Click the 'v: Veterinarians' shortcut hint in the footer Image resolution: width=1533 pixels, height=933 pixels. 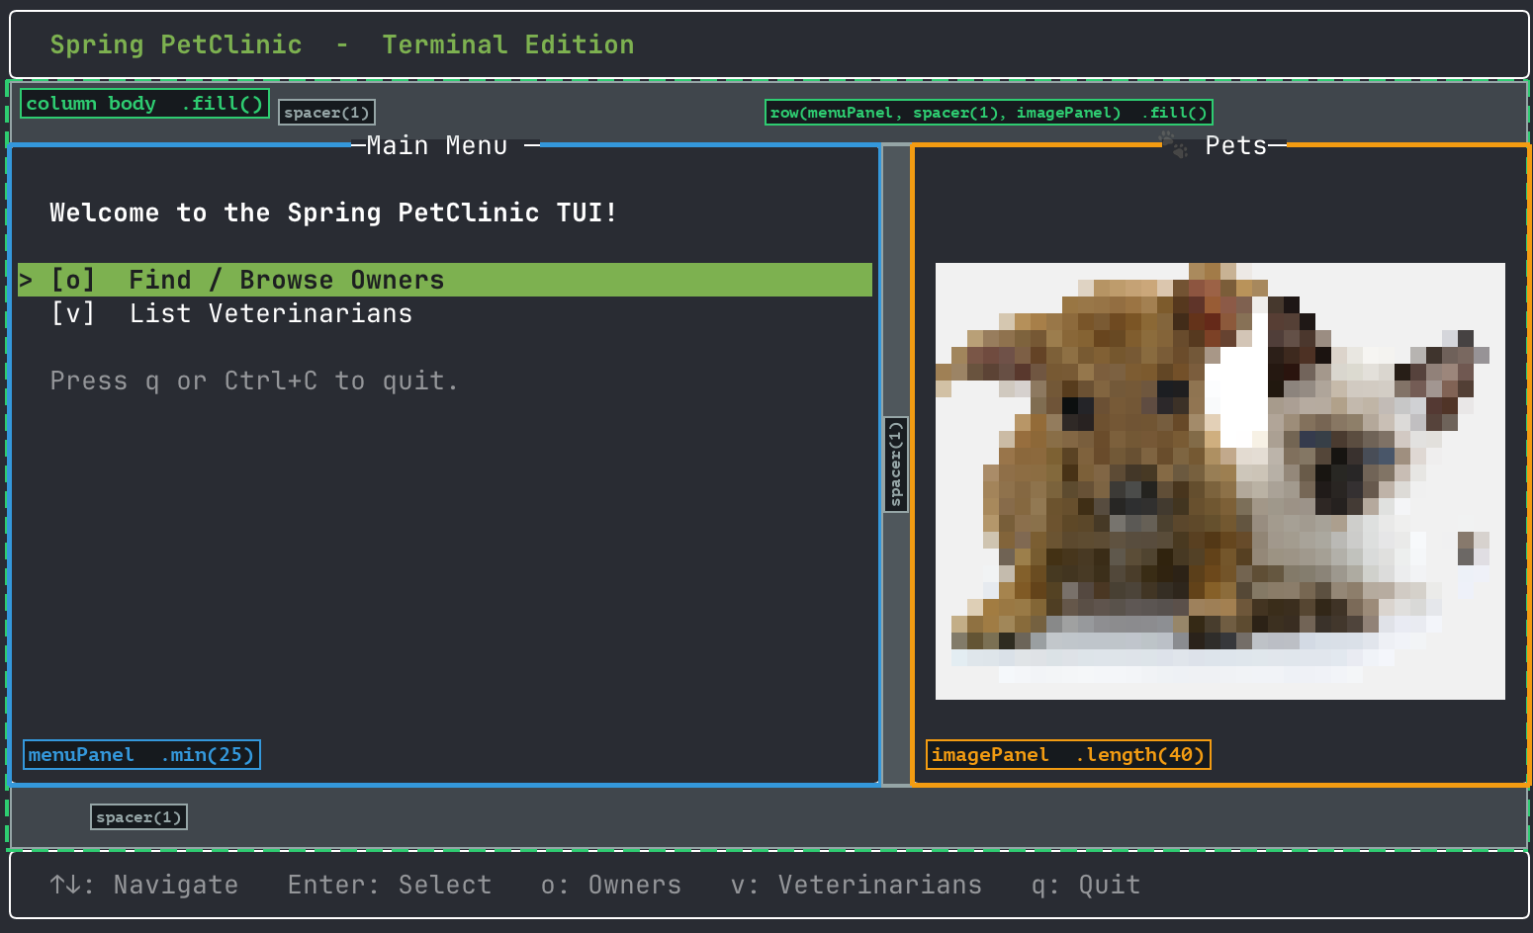(x=857, y=885)
